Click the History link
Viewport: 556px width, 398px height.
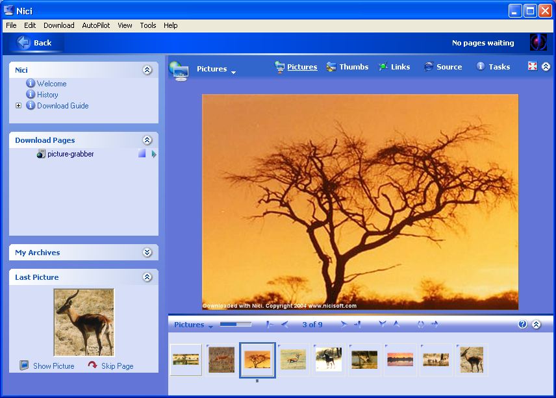pyautogui.click(x=47, y=95)
